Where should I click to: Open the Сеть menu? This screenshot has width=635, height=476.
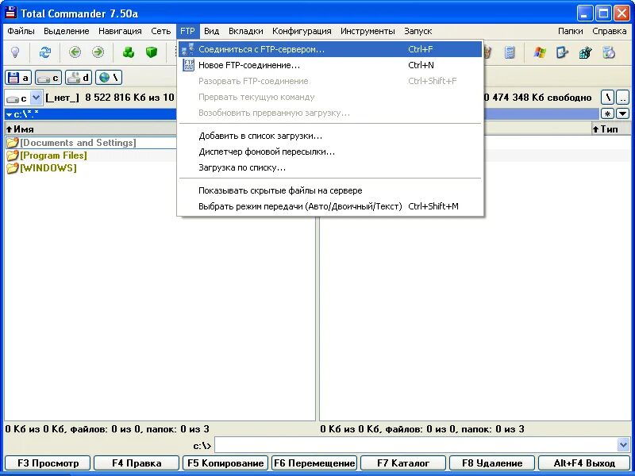click(161, 31)
